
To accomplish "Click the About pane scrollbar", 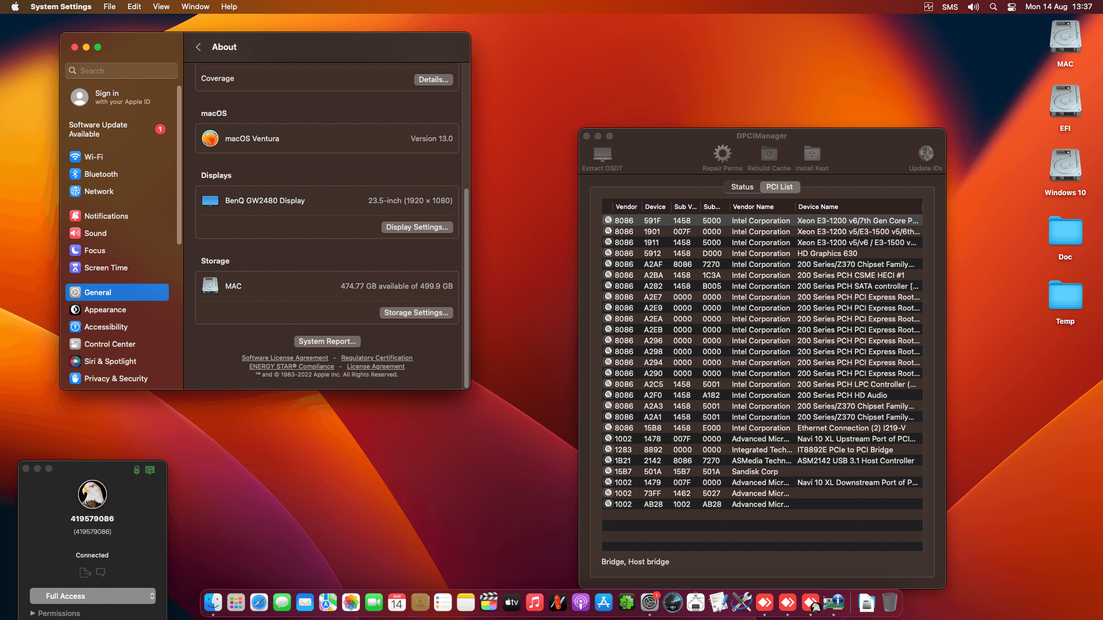I will coord(466,287).
